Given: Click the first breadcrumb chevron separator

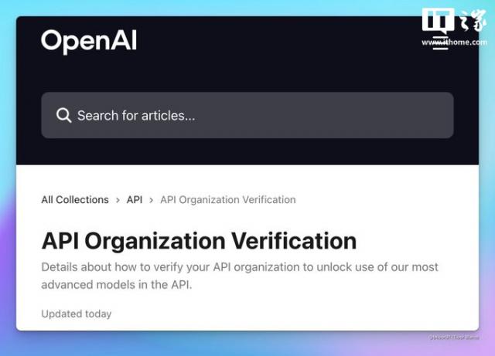Looking at the screenshot, I should tap(118, 200).
